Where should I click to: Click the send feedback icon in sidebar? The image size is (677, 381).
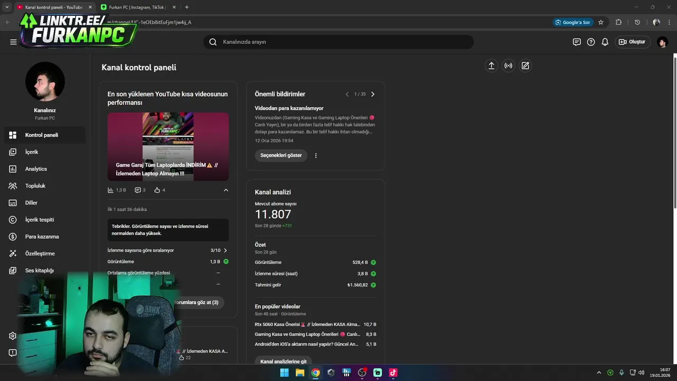[x=13, y=352]
